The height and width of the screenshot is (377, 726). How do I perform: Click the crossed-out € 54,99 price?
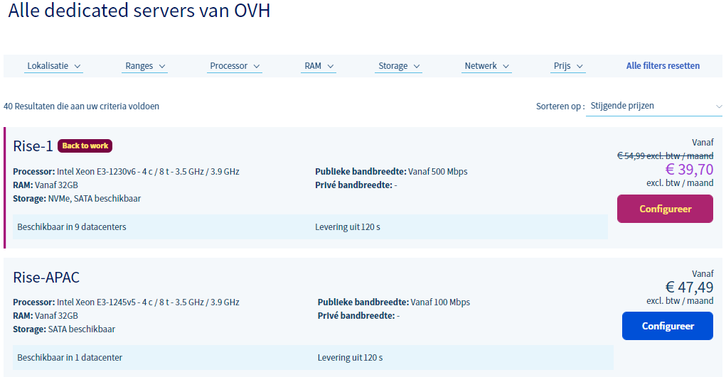point(664,155)
